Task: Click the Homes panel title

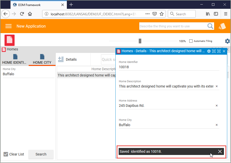Action: [x=12, y=49]
